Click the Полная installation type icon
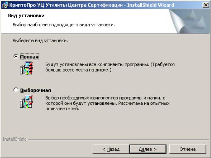Screen dimensions: 211x158 click(x=26, y=68)
